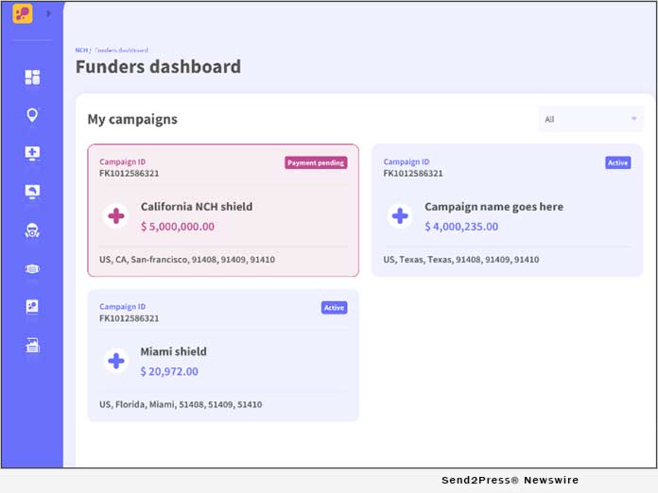
Task: Click the gas mask icon in sidebar
Action: point(32,229)
